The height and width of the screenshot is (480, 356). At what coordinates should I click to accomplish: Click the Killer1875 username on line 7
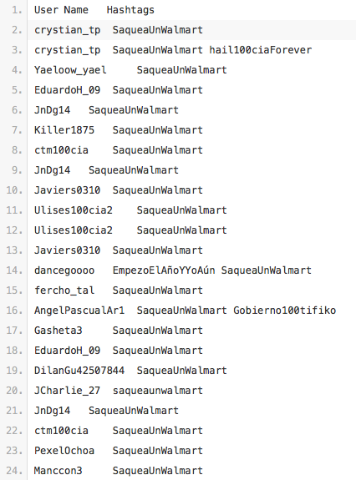(x=64, y=130)
